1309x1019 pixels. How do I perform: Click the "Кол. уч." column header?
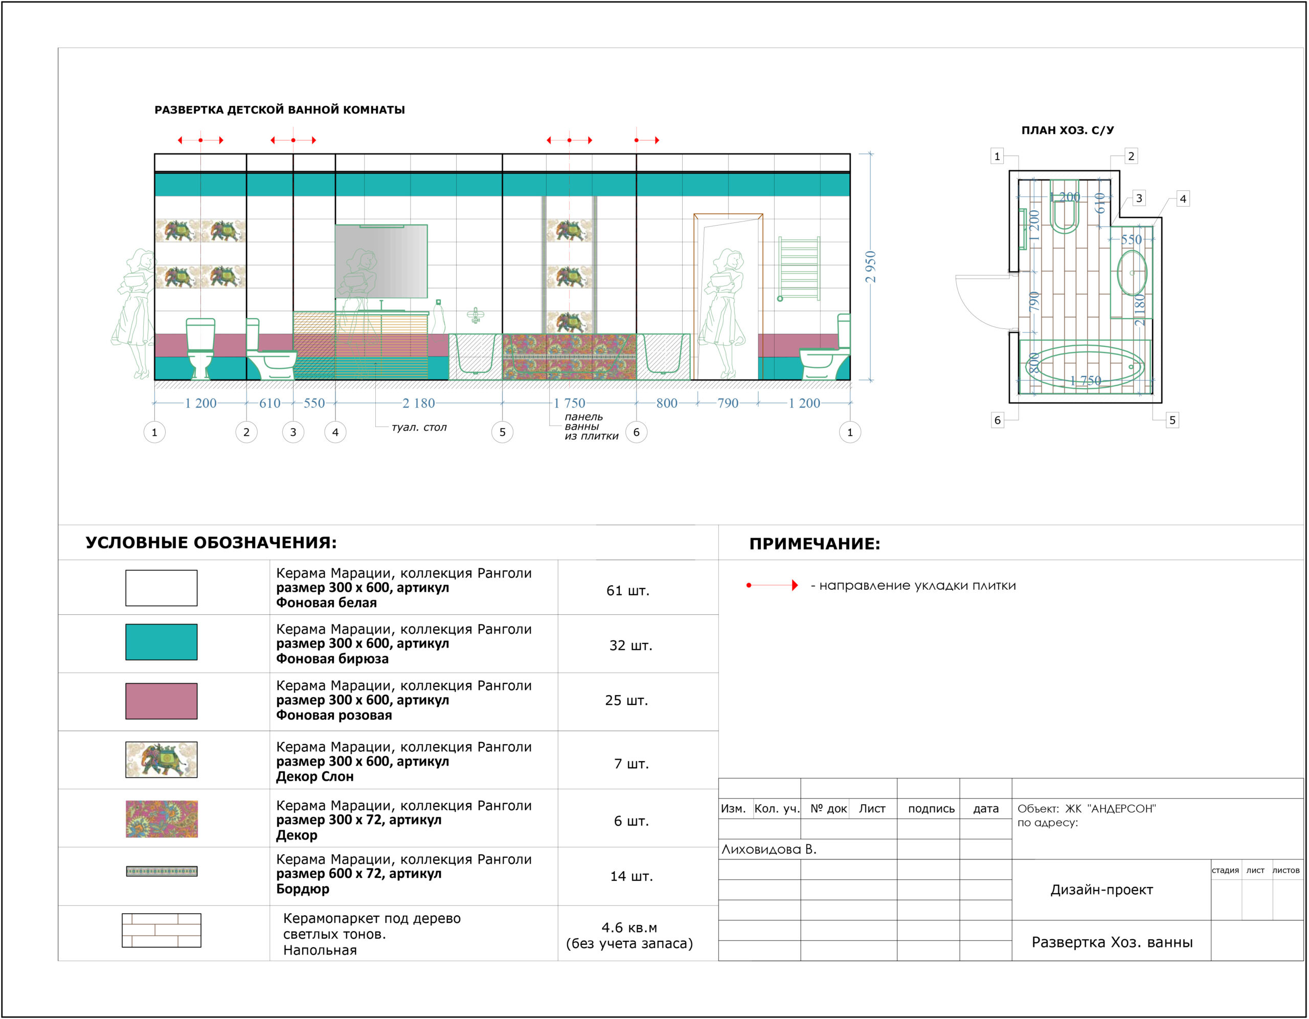tap(777, 808)
